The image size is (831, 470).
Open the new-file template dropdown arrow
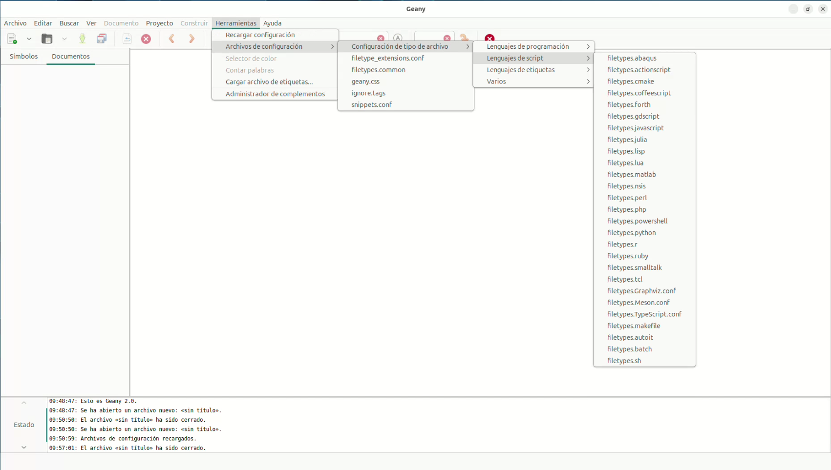pos(29,39)
